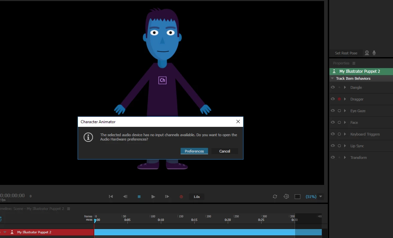Expand the Face behavior parameters

point(345,123)
